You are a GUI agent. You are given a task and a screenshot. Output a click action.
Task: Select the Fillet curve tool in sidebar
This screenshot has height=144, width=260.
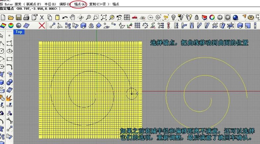tap(9, 67)
